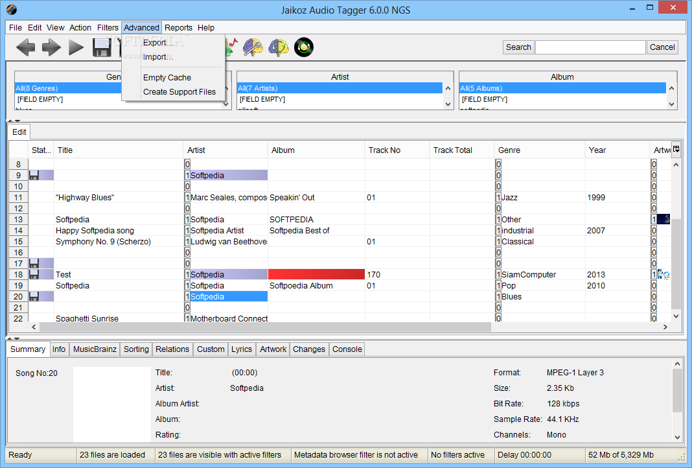Image resolution: width=692 pixels, height=468 pixels.
Task: Select the Summary tab
Action: (28, 349)
